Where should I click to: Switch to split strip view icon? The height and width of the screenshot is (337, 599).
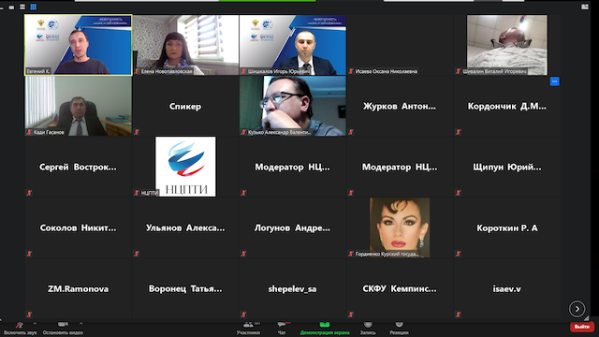(x=22, y=7)
